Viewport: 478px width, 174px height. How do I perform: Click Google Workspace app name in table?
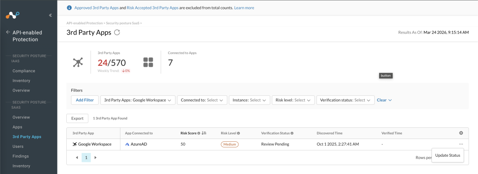(x=95, y=144)
